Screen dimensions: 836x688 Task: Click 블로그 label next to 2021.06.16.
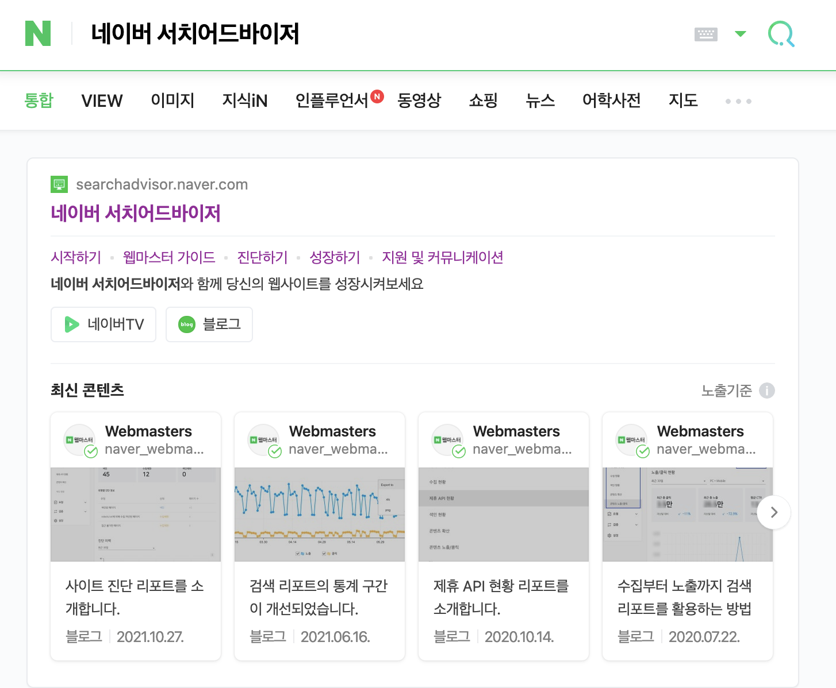click(x=268, y=636)
